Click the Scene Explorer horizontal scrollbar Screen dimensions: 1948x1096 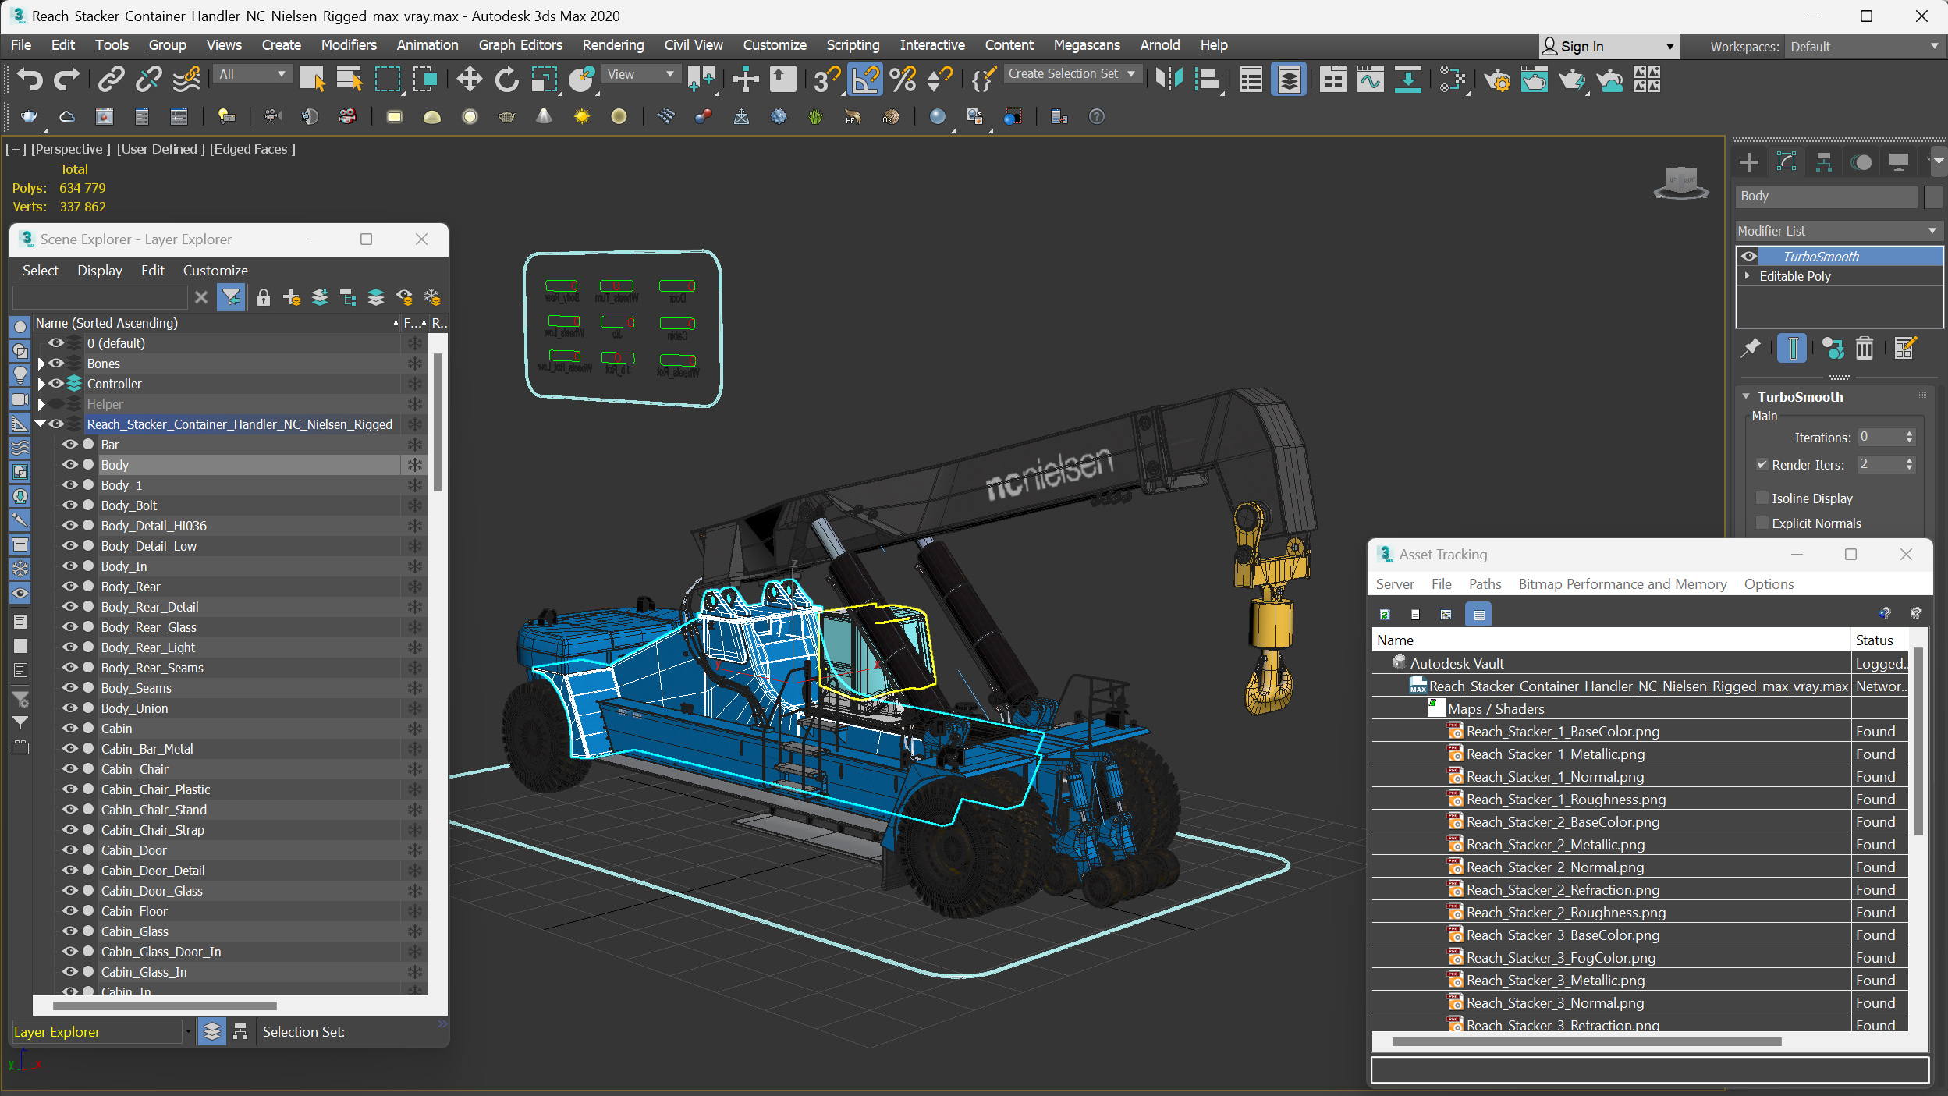pyautogui.click(x=164, y=1006)
